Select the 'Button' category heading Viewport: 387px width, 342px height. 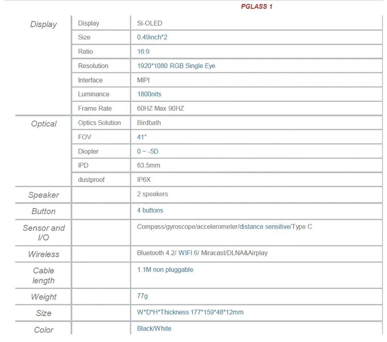[x=44, y=211]
